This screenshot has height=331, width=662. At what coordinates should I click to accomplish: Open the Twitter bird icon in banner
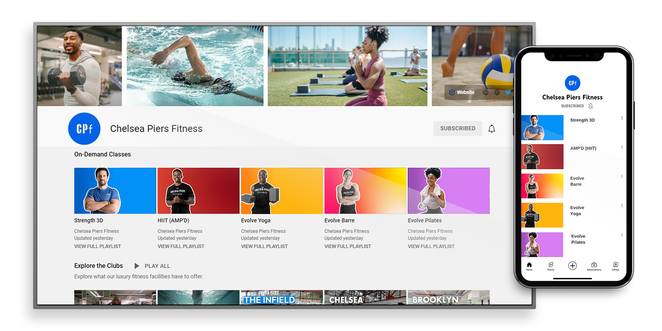[x=508, y=92]
